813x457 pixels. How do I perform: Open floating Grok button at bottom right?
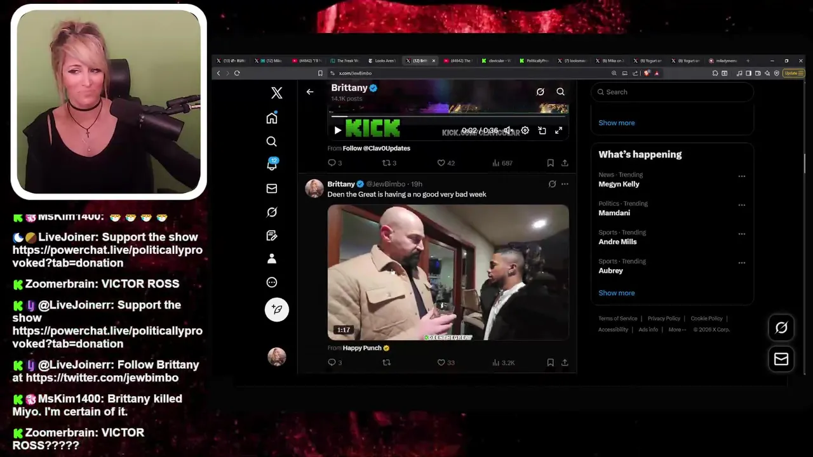781,328
